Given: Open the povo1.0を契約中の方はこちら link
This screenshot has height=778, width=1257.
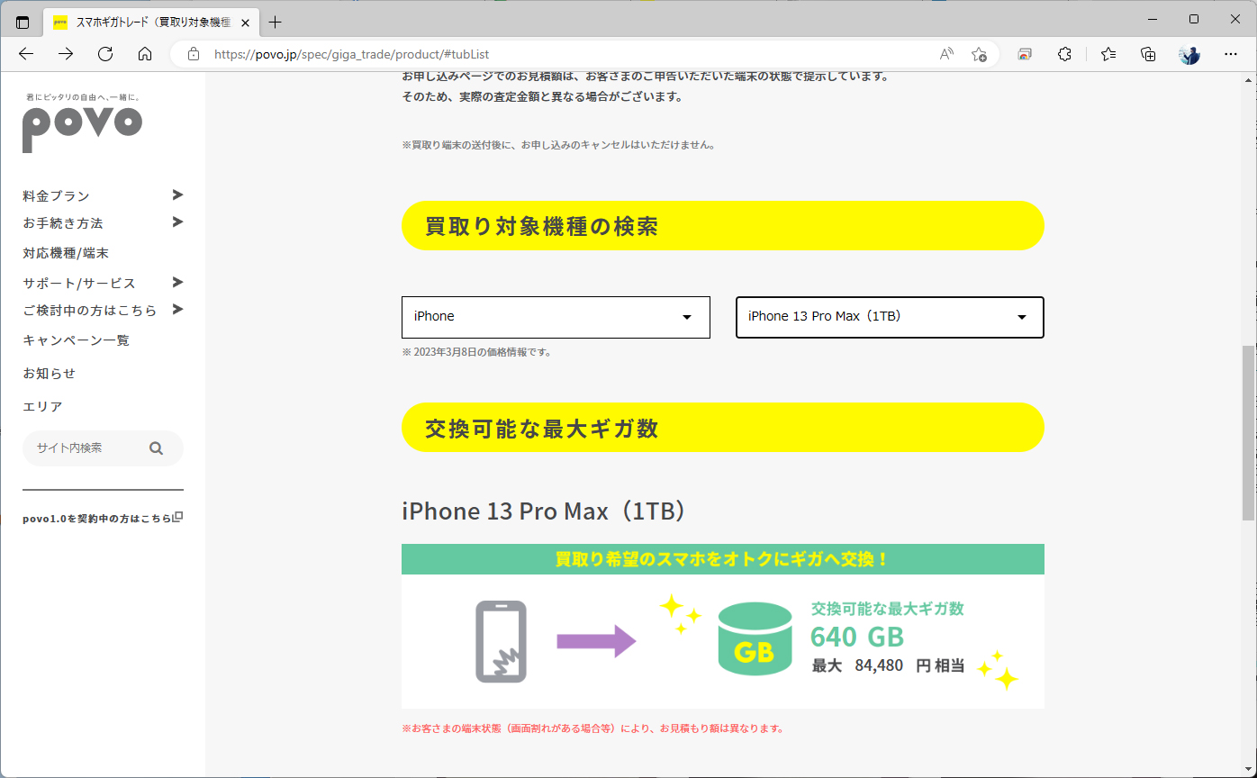Looking at the screenshot, I should pos(103,518).
